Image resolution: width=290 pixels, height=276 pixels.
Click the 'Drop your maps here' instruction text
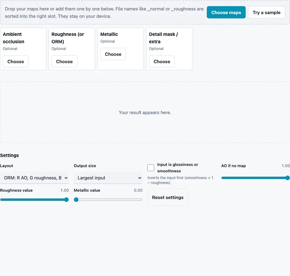click(x=104, y=12)
